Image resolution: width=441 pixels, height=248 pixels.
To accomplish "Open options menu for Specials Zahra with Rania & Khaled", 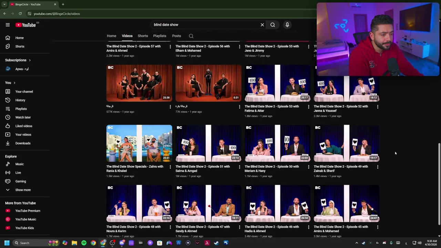I will 170,167.
